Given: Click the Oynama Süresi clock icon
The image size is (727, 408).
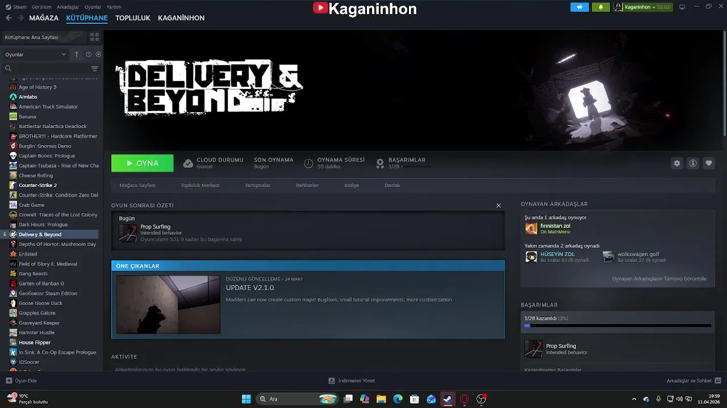Looking at the screenshot, I should click(x=308, y=163).
